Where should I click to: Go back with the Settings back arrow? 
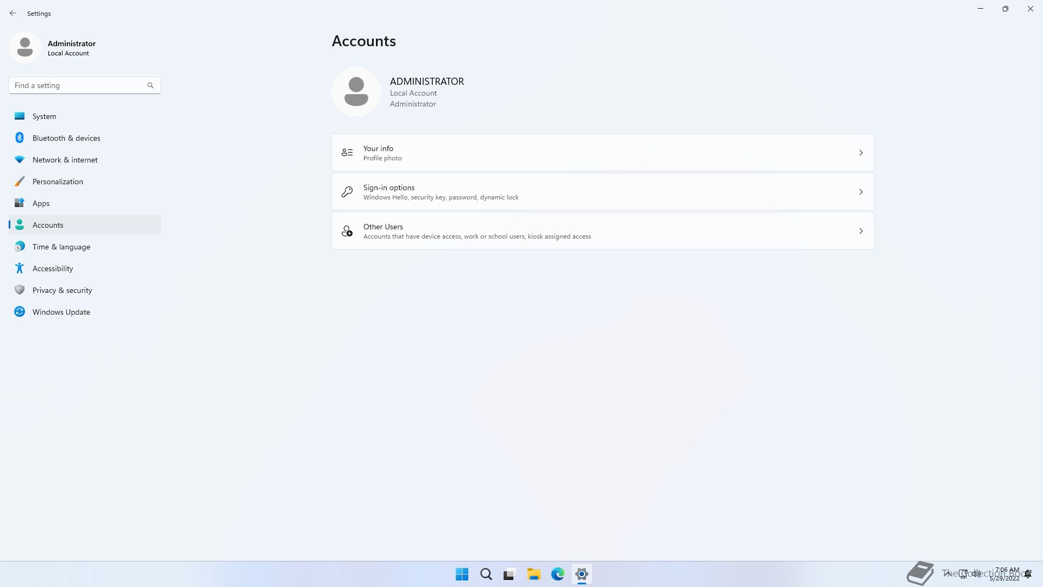coord(13,13)
